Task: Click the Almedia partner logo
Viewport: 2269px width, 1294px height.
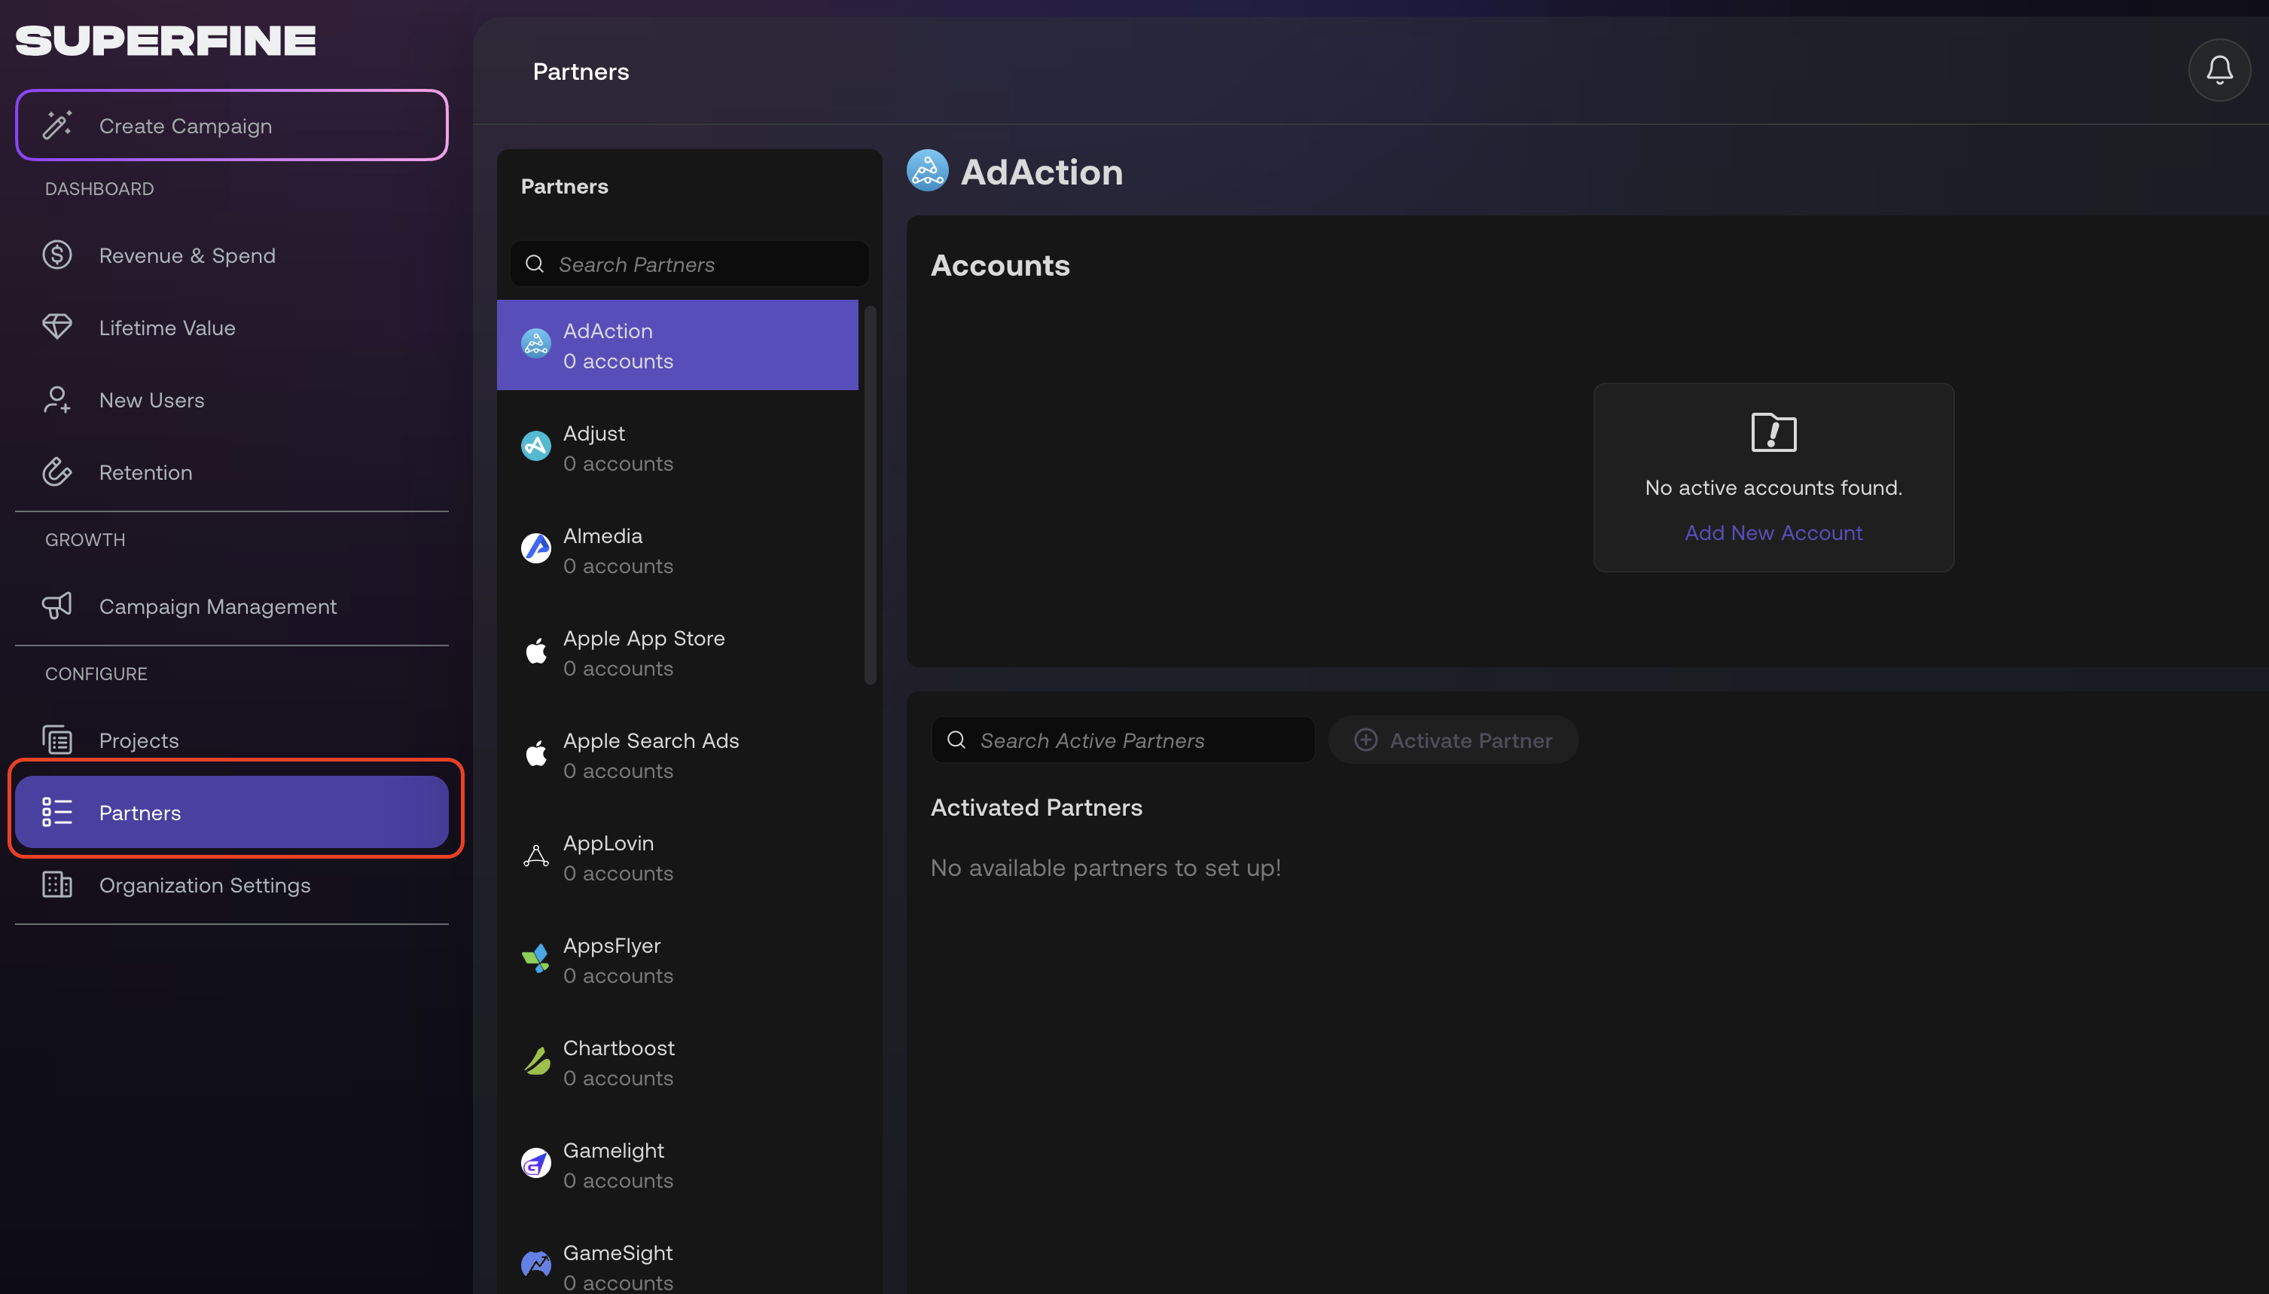Action: pos(535,548)
